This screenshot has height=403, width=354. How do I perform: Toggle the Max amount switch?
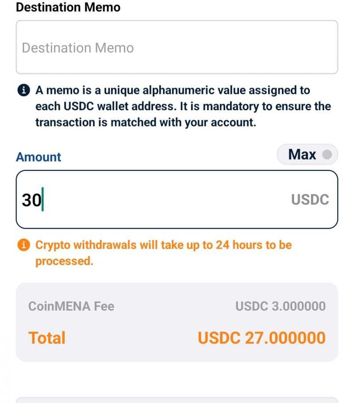tap(307, 155)
